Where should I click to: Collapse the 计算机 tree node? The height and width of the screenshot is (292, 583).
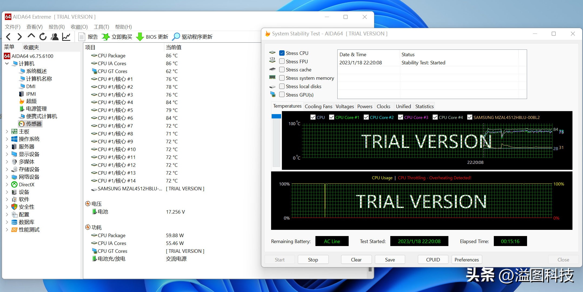click(x=7, y=64)
